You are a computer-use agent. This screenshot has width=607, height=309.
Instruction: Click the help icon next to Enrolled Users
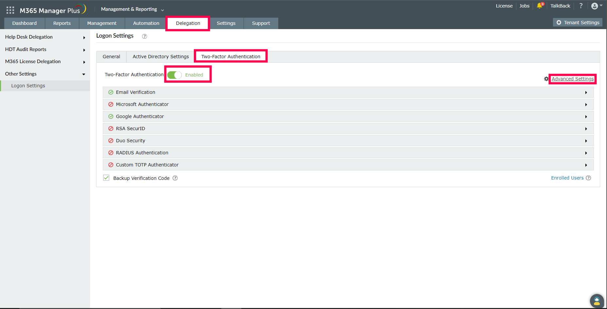pos(588,178)
